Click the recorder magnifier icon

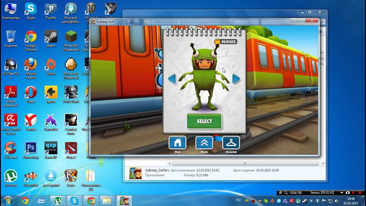point(286,193)
